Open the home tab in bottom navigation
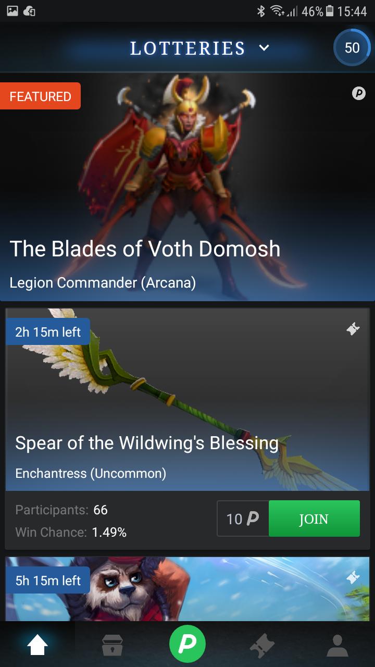Image resolution: width=375 pixels, height=667 pixels. click(37, 645)
